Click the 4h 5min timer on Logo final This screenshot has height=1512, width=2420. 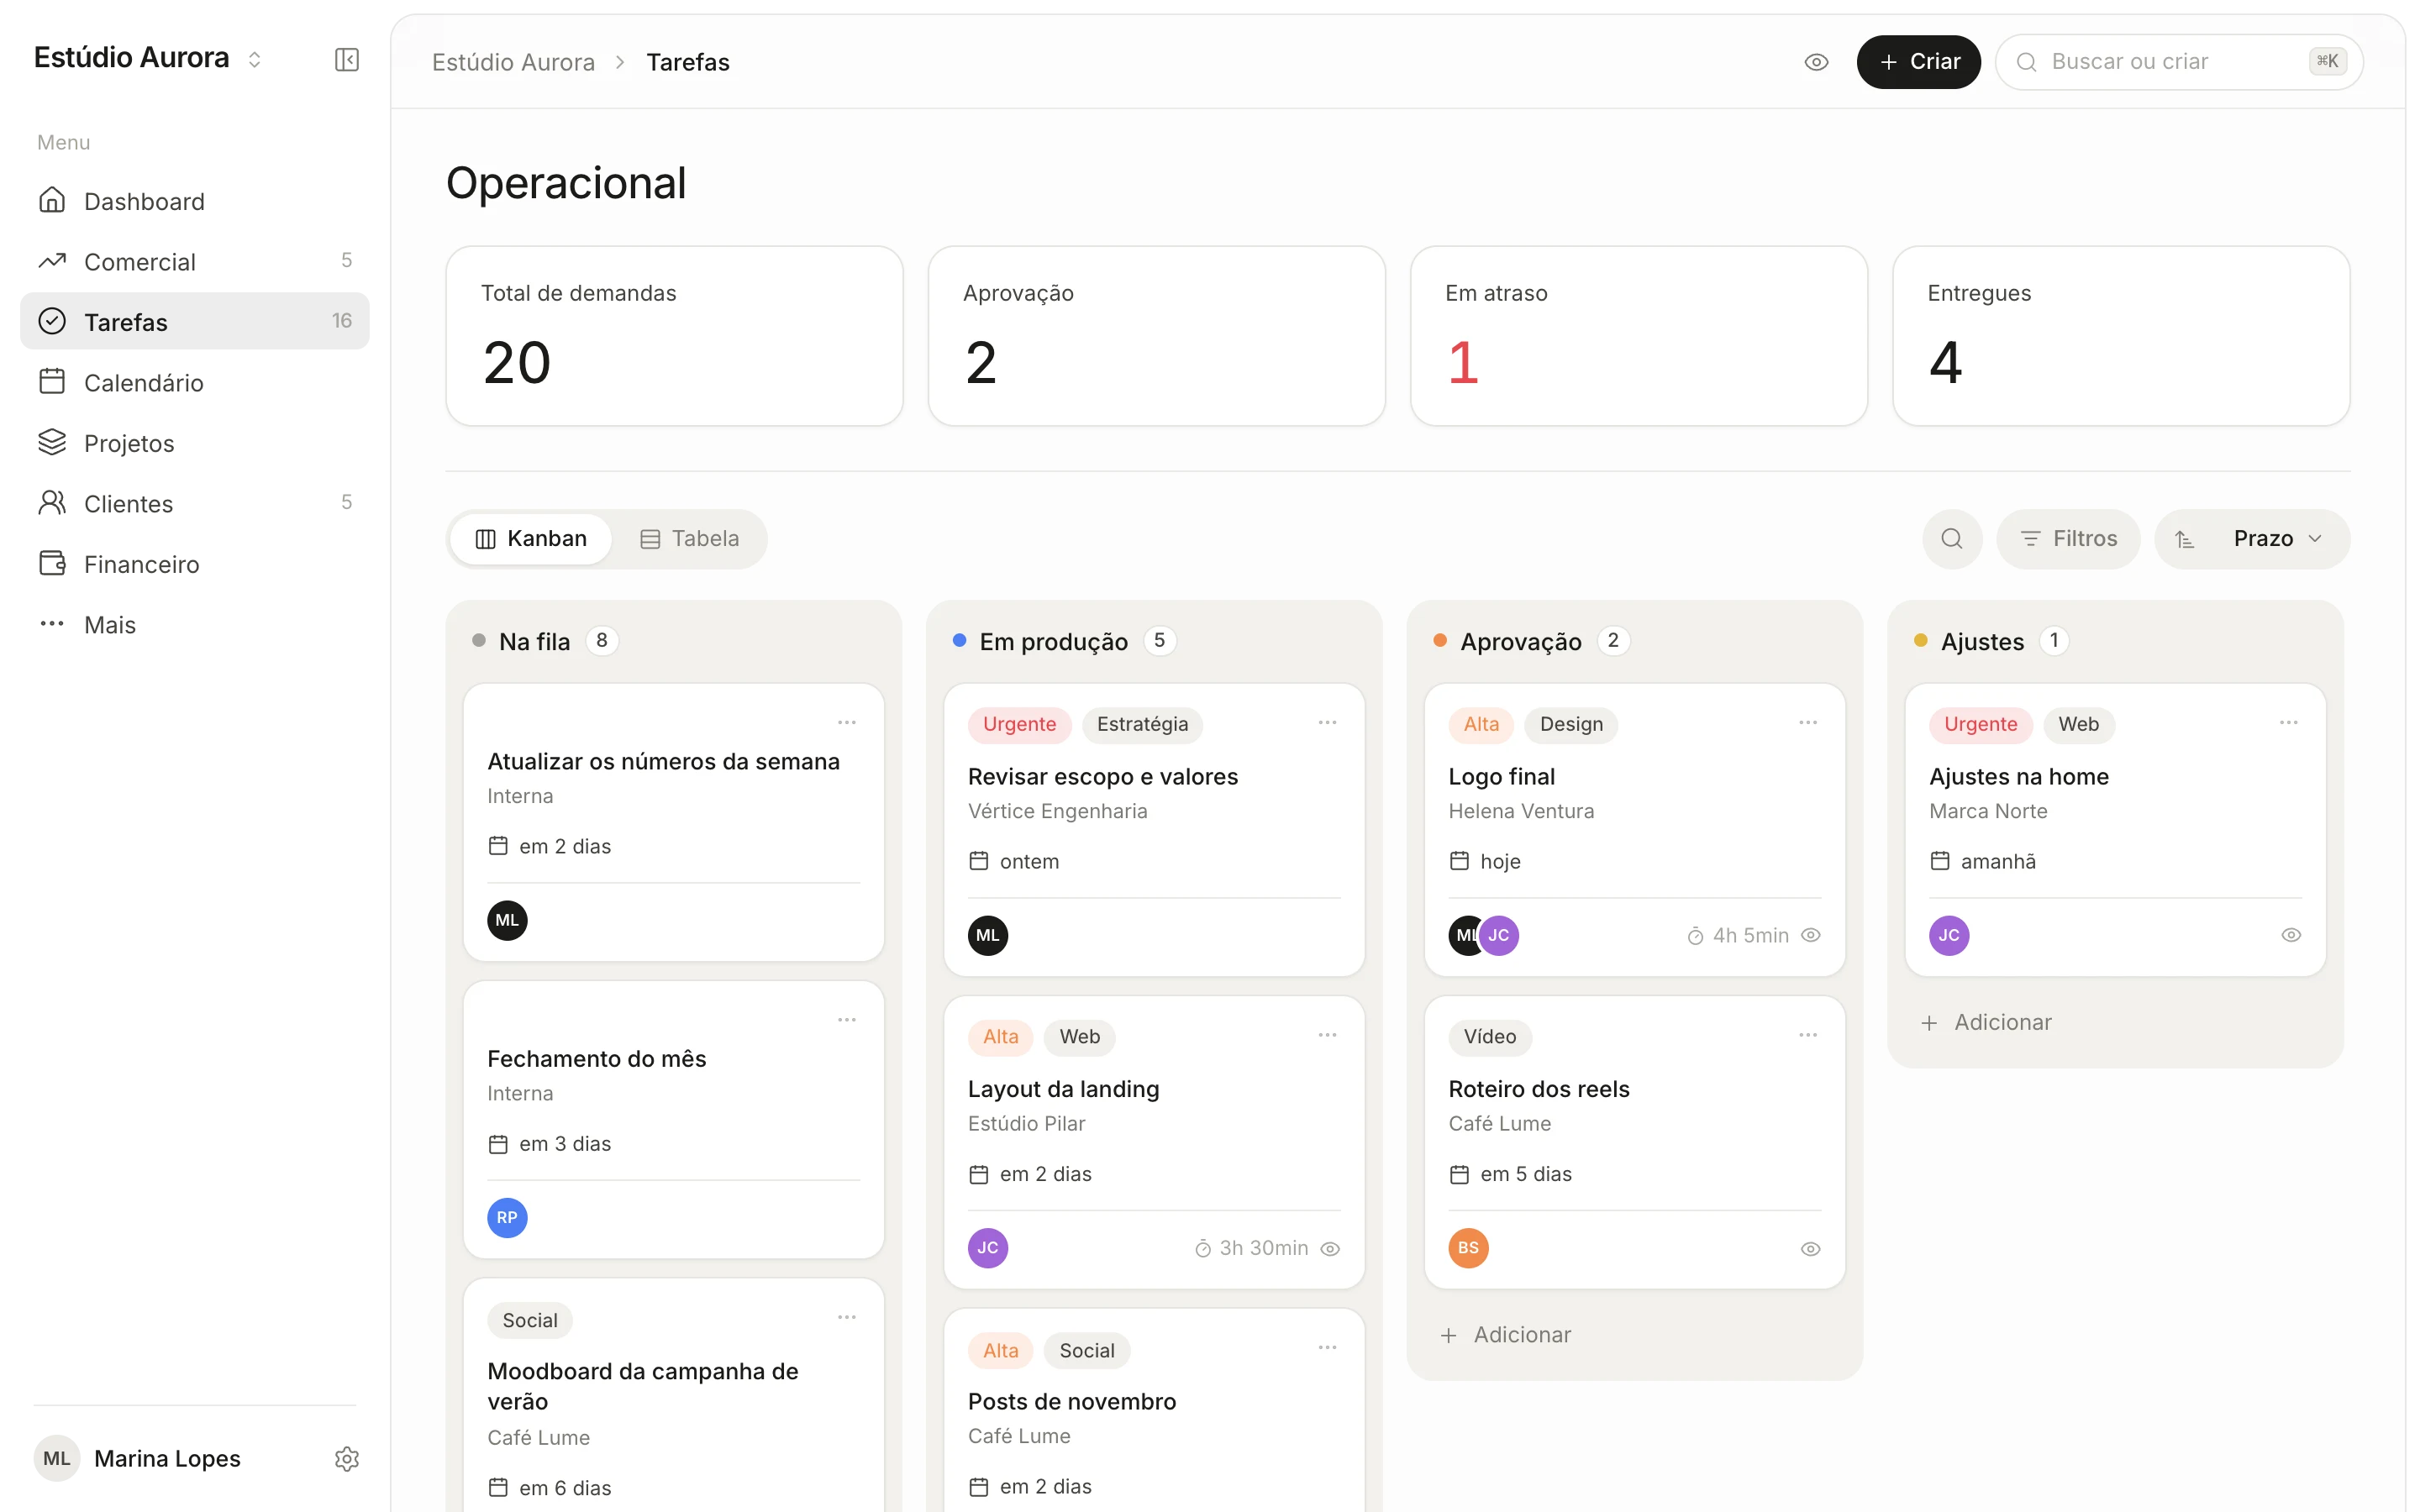coord(1738,935)
